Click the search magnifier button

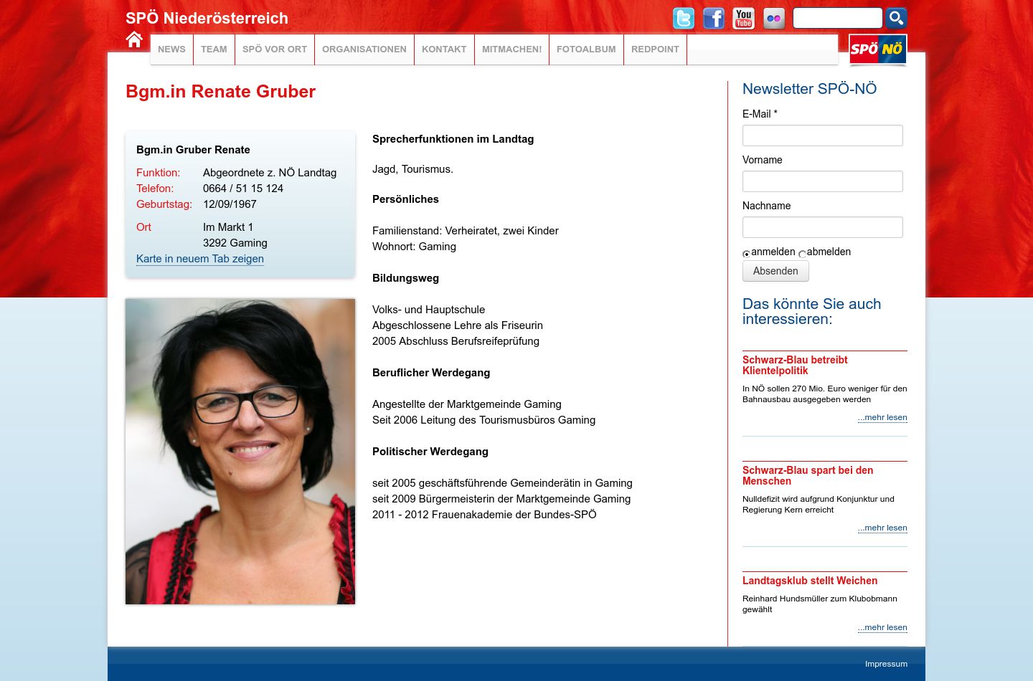pos(896,18)
